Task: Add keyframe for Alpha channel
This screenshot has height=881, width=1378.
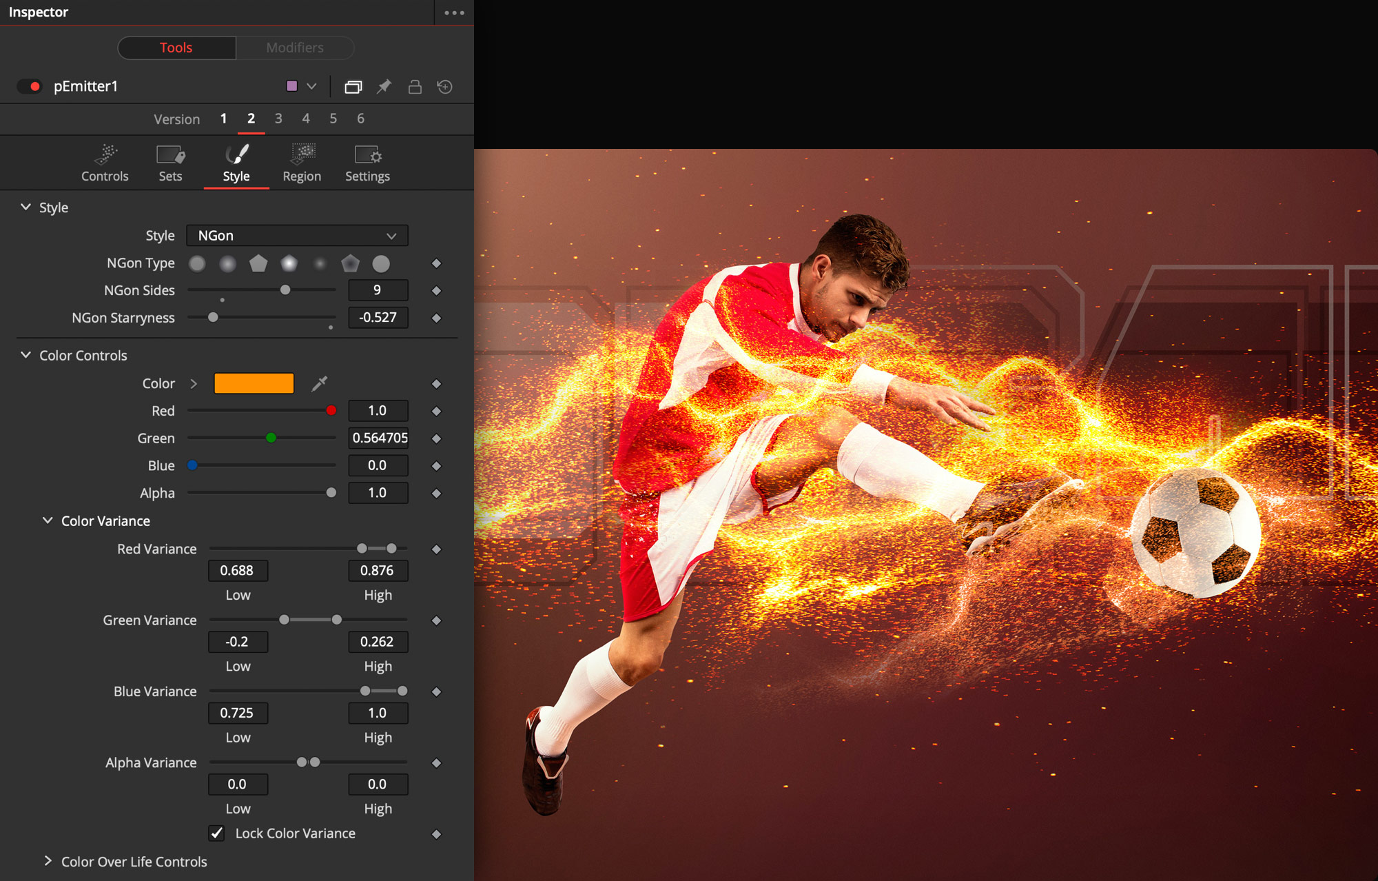Action: 436,494
